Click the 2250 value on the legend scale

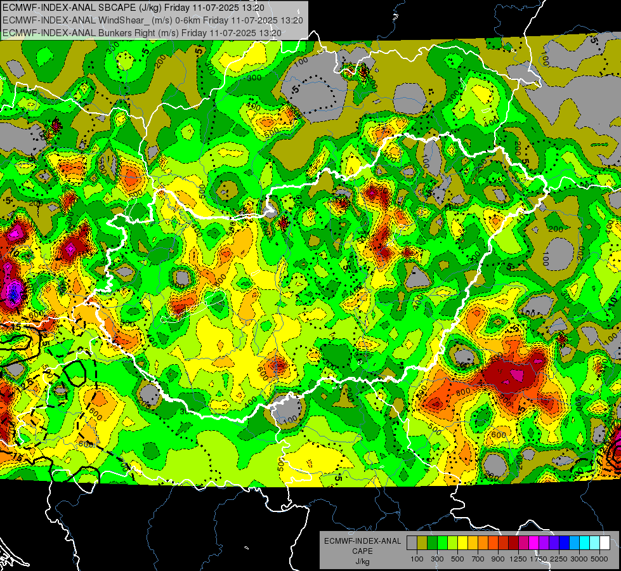pos(559,559)
